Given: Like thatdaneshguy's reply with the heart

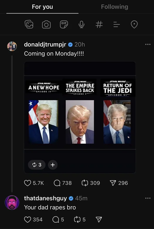Looking at the screenshot, I should (27, 220).
